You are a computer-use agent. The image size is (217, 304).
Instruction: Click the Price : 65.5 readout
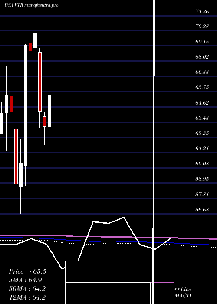[x=27, y=271]
